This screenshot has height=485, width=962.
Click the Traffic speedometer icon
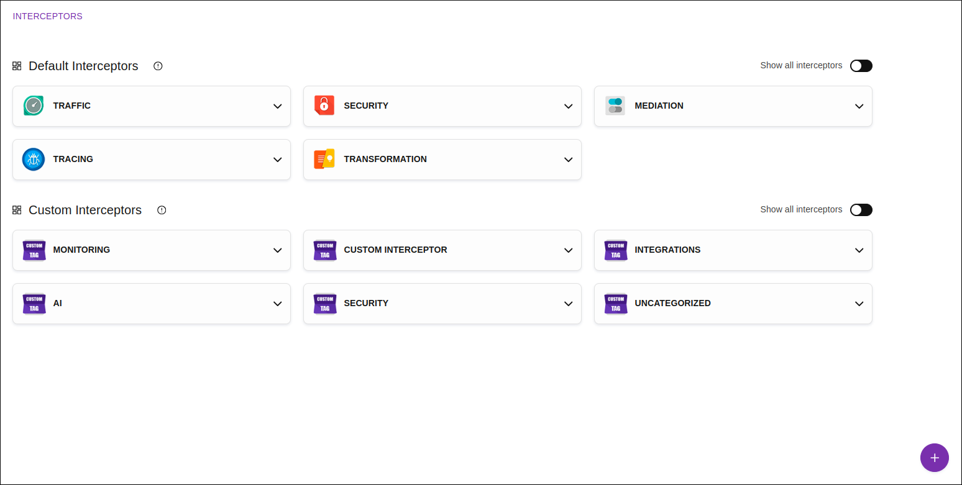[x=34, y=106]
